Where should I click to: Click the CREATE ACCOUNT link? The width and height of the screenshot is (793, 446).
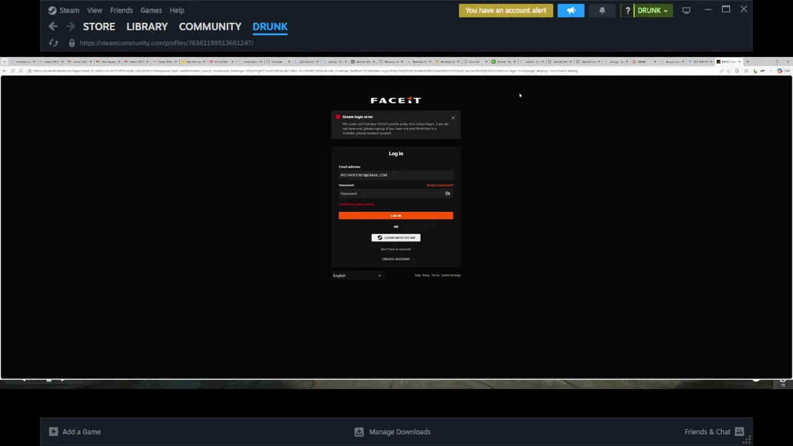pos(396,259)
